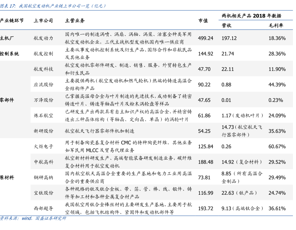This screenshot has width=296, height=230.
Task: Click market value '188.48'
Action: coord(206,162)
